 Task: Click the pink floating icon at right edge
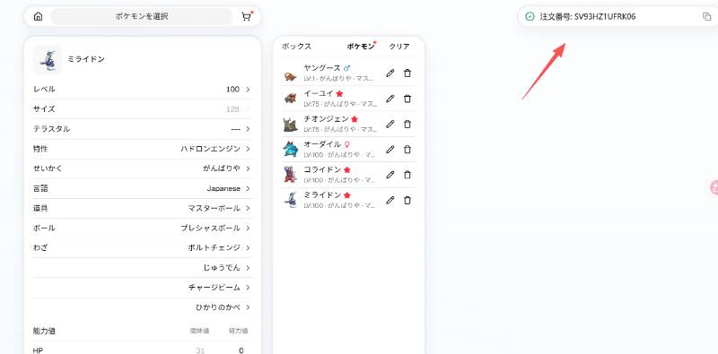click(x=714, y=187)
